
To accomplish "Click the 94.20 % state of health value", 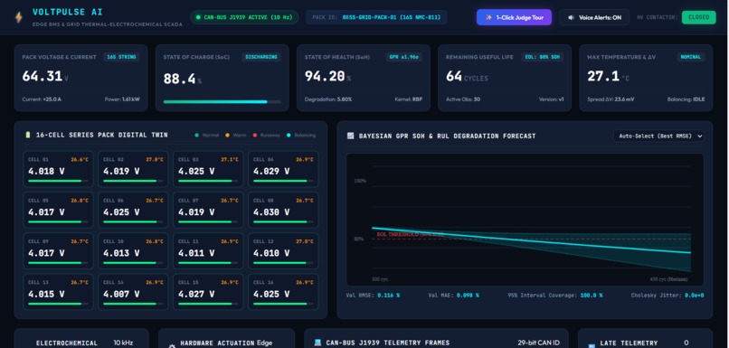I will click(x=327, y=76).
